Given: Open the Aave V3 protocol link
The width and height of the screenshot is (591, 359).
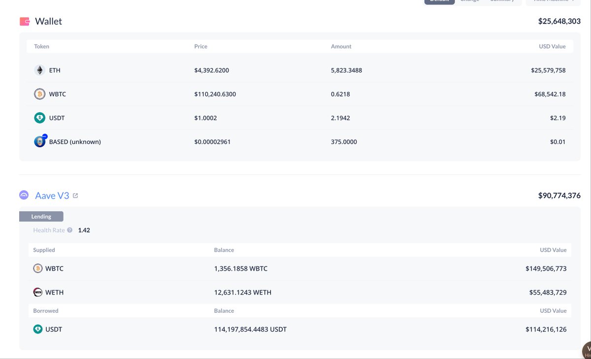Looking at the screenshot, I should point(52,195).
